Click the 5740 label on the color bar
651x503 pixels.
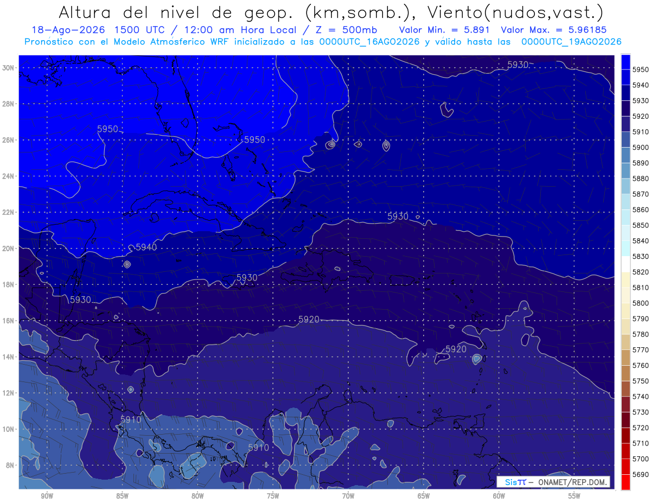pos(641,397)
